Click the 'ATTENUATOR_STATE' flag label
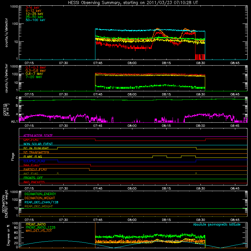Viewport: 251px width, 251px height. pyautogui.click(x=38, y=136)
